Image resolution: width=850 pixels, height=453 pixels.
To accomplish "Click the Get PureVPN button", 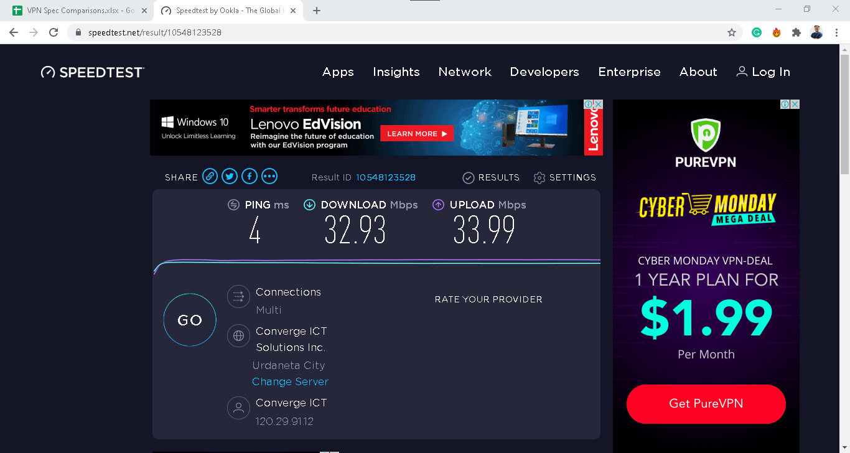I will (706, 404).
